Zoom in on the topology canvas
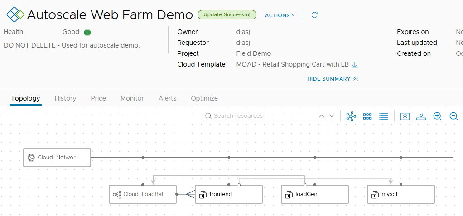The image size is (463, 216). (x=438, y=116)
